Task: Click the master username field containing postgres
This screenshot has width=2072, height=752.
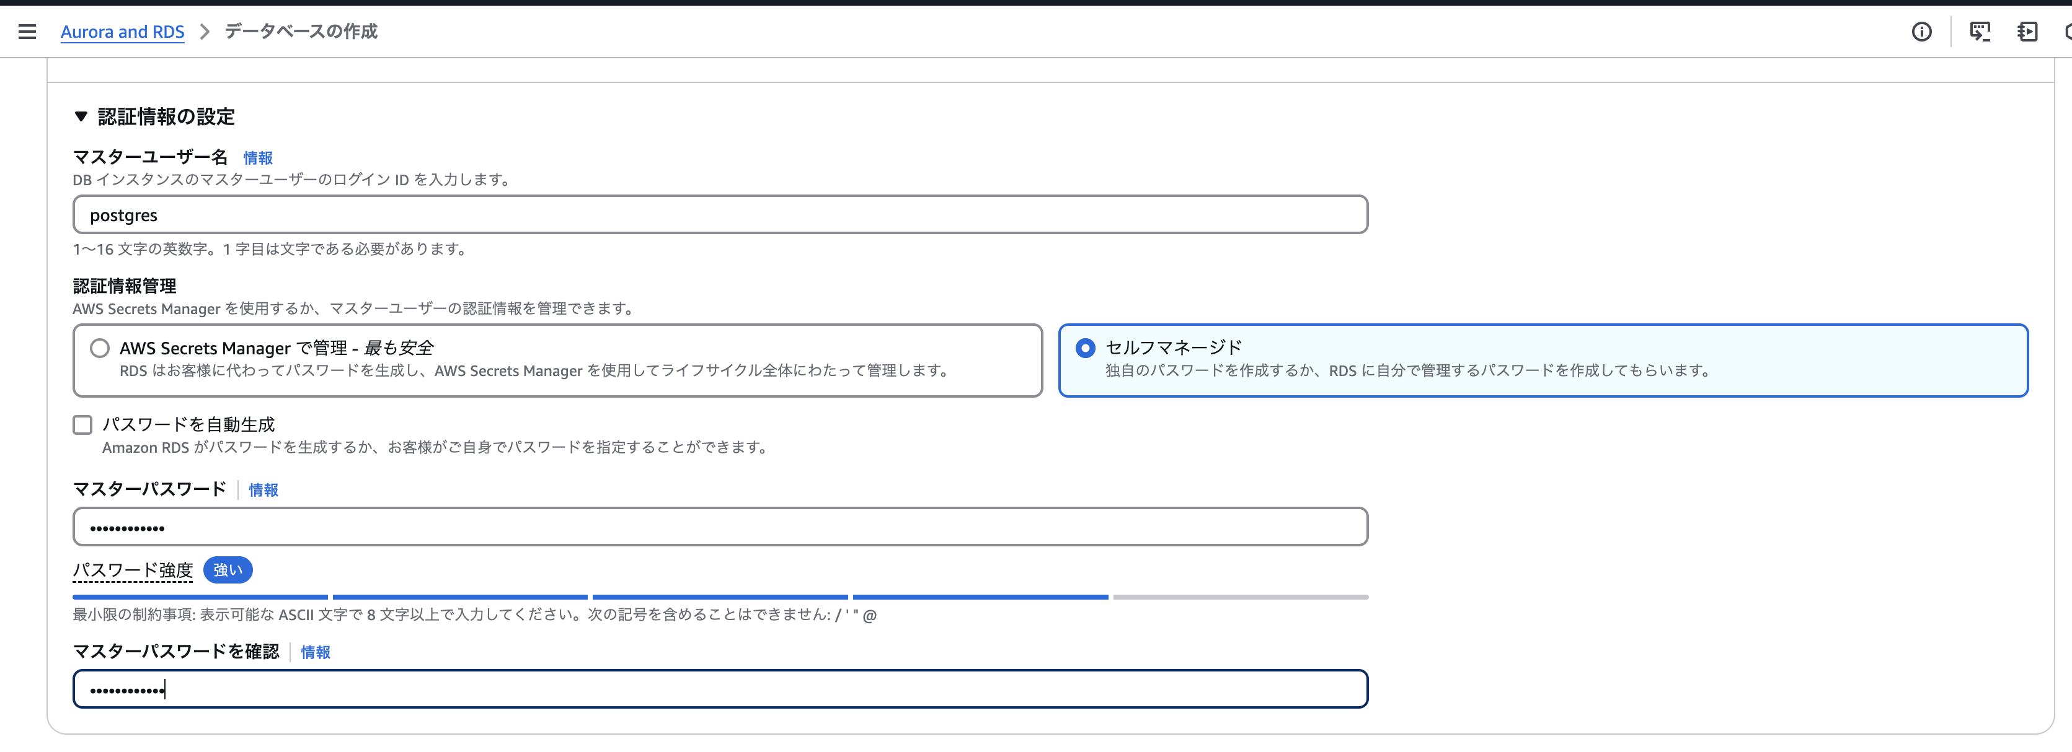Action: [x=719, y=214]
